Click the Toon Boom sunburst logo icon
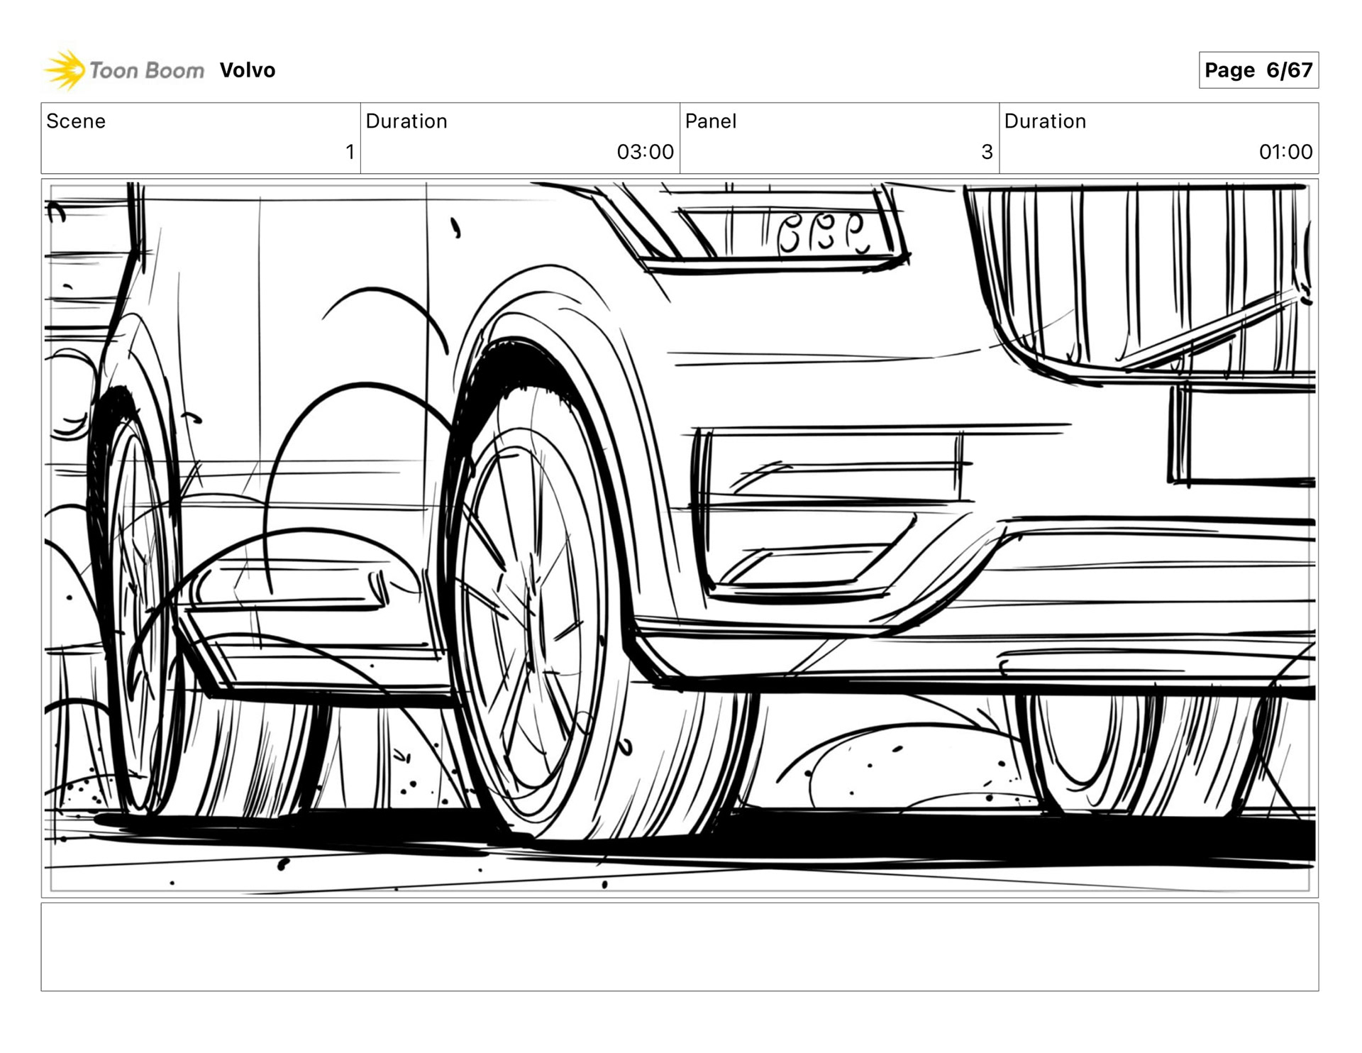 pyautogui.click(x=65, y=70)
